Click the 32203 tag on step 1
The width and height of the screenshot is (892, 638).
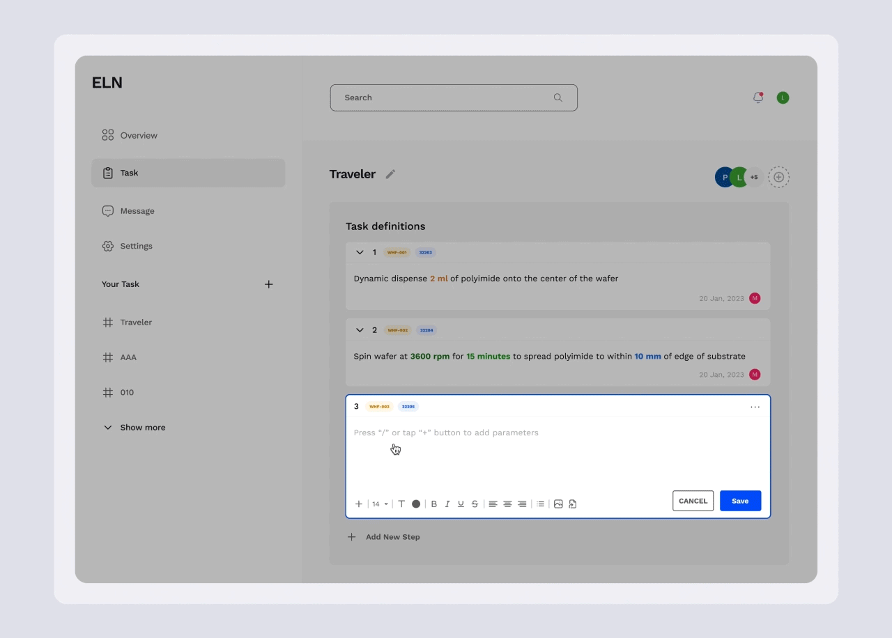426,252
